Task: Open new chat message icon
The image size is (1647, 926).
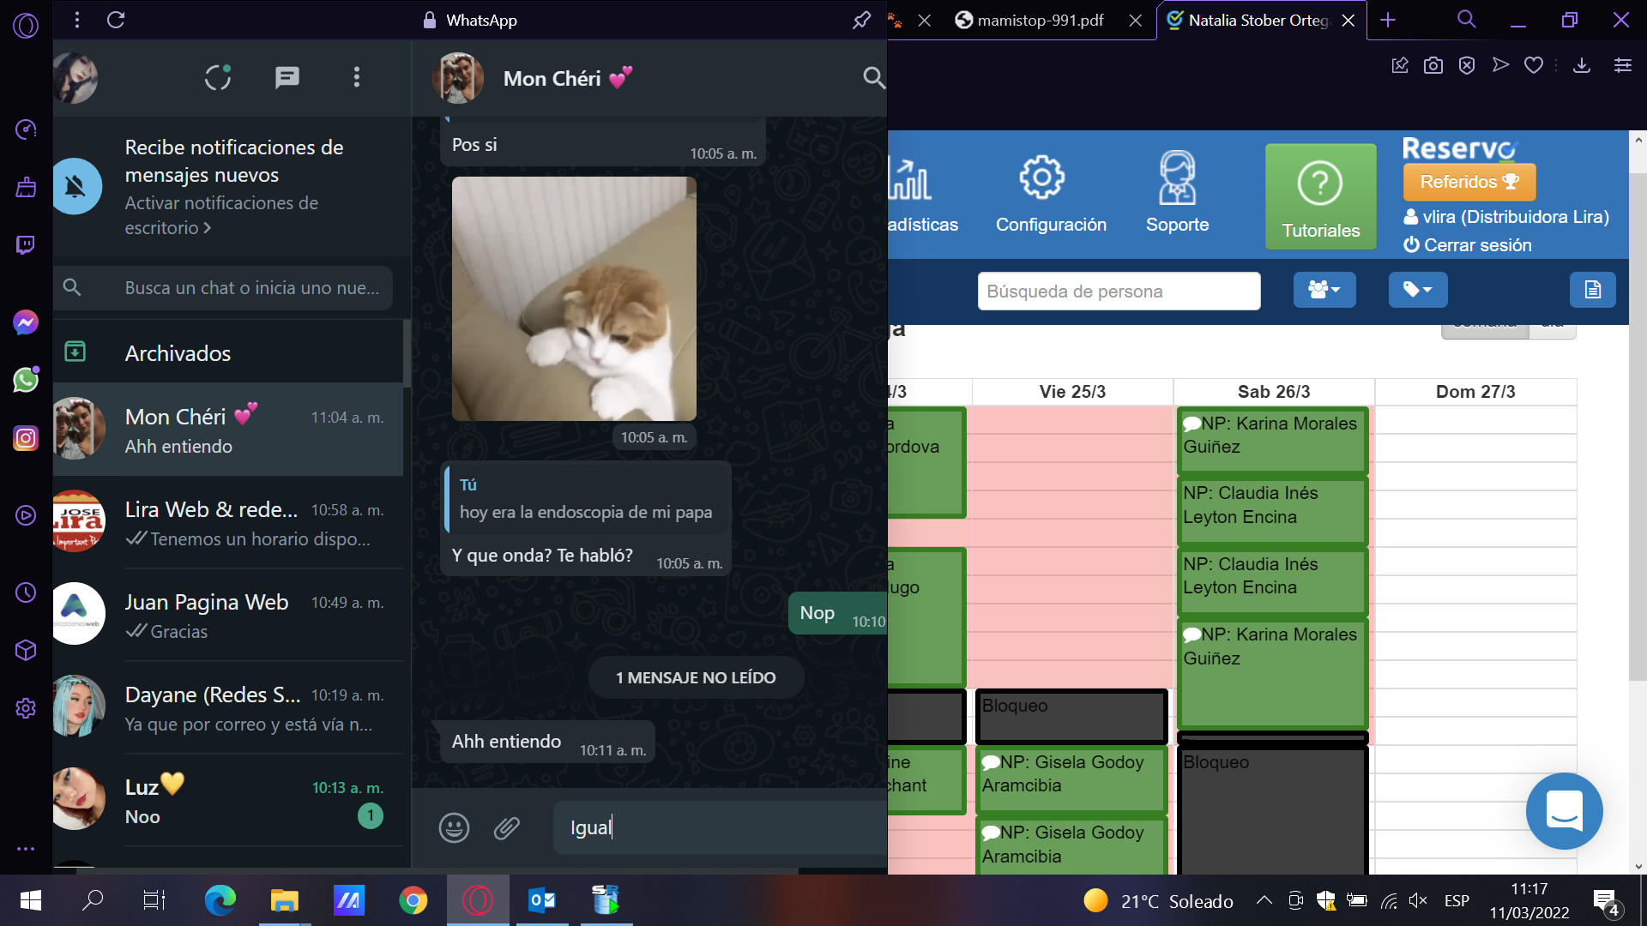Action: coord(287,78)
